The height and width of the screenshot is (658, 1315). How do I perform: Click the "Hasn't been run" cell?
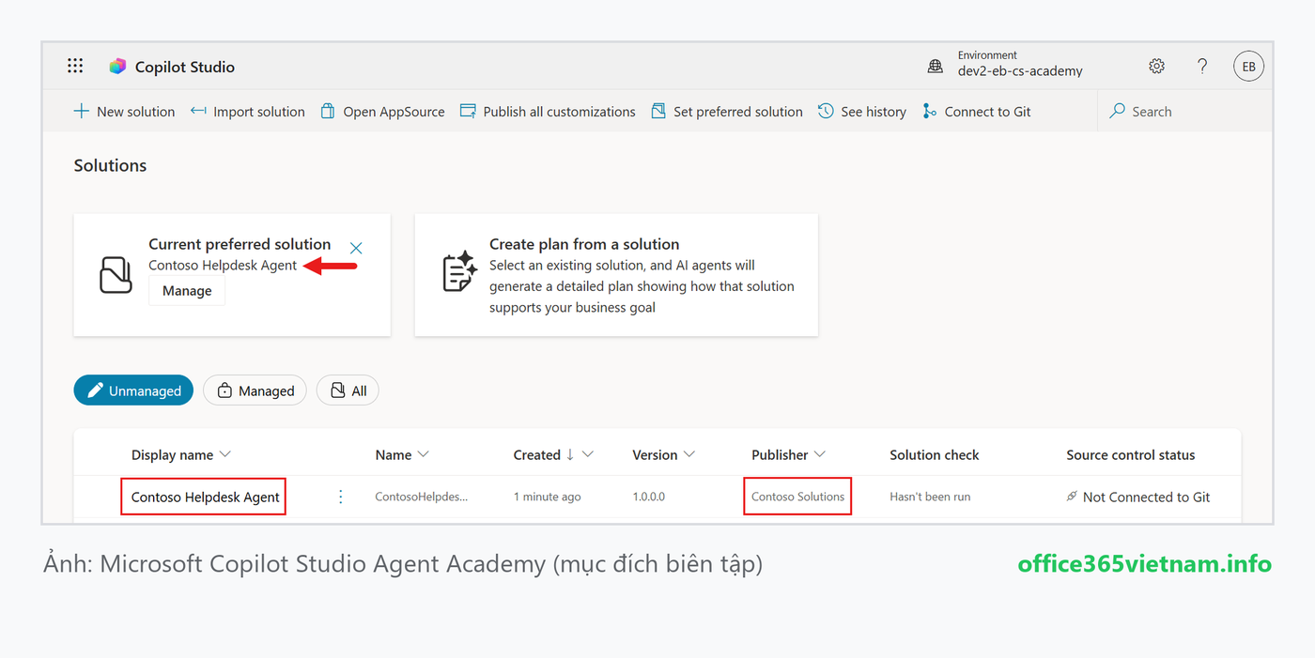[x=930, y=497]
